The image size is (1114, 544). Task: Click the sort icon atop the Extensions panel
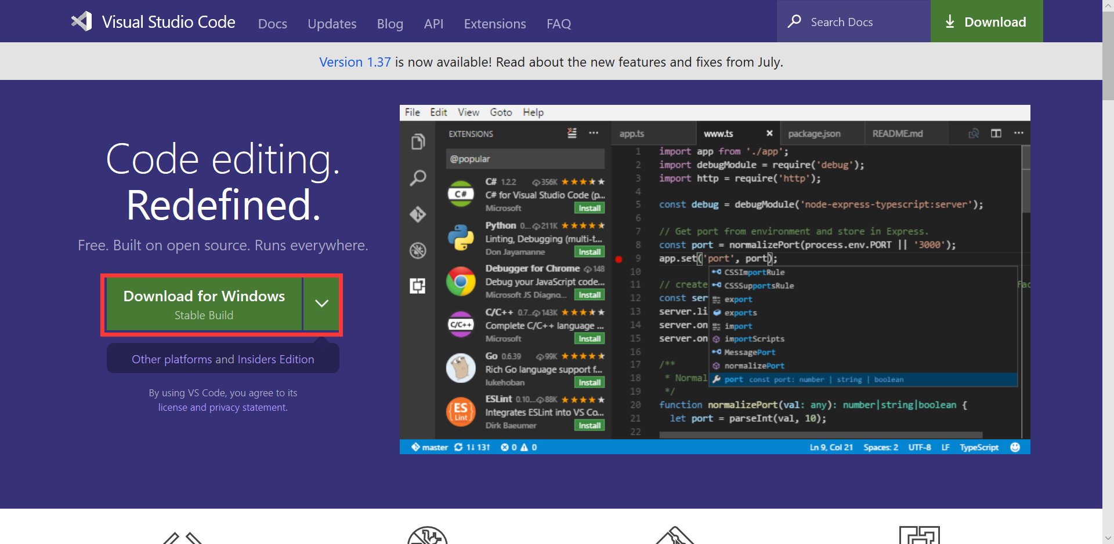pos(572,133)
